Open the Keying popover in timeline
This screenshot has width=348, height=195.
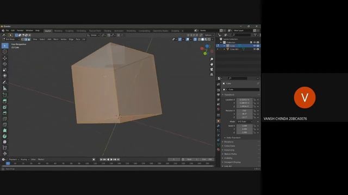coord(24,159)
